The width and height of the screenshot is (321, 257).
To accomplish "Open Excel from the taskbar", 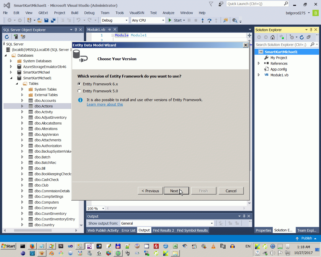I will [x=175, y=246].
